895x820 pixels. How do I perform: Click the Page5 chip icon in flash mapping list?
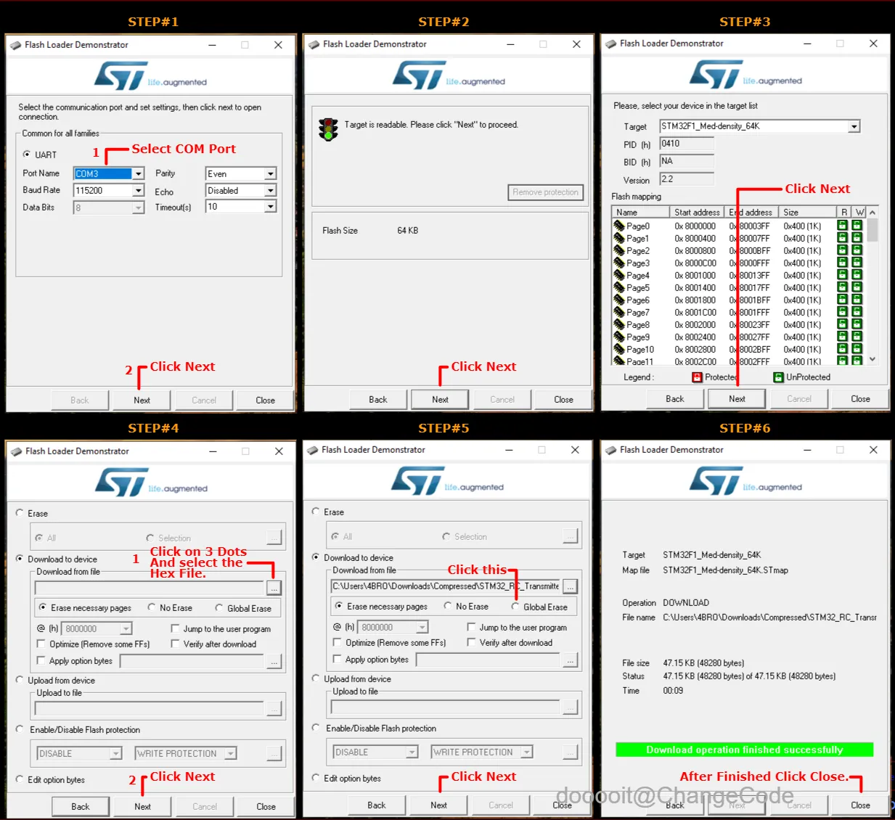pyautogui.click(x=619, y=287)
